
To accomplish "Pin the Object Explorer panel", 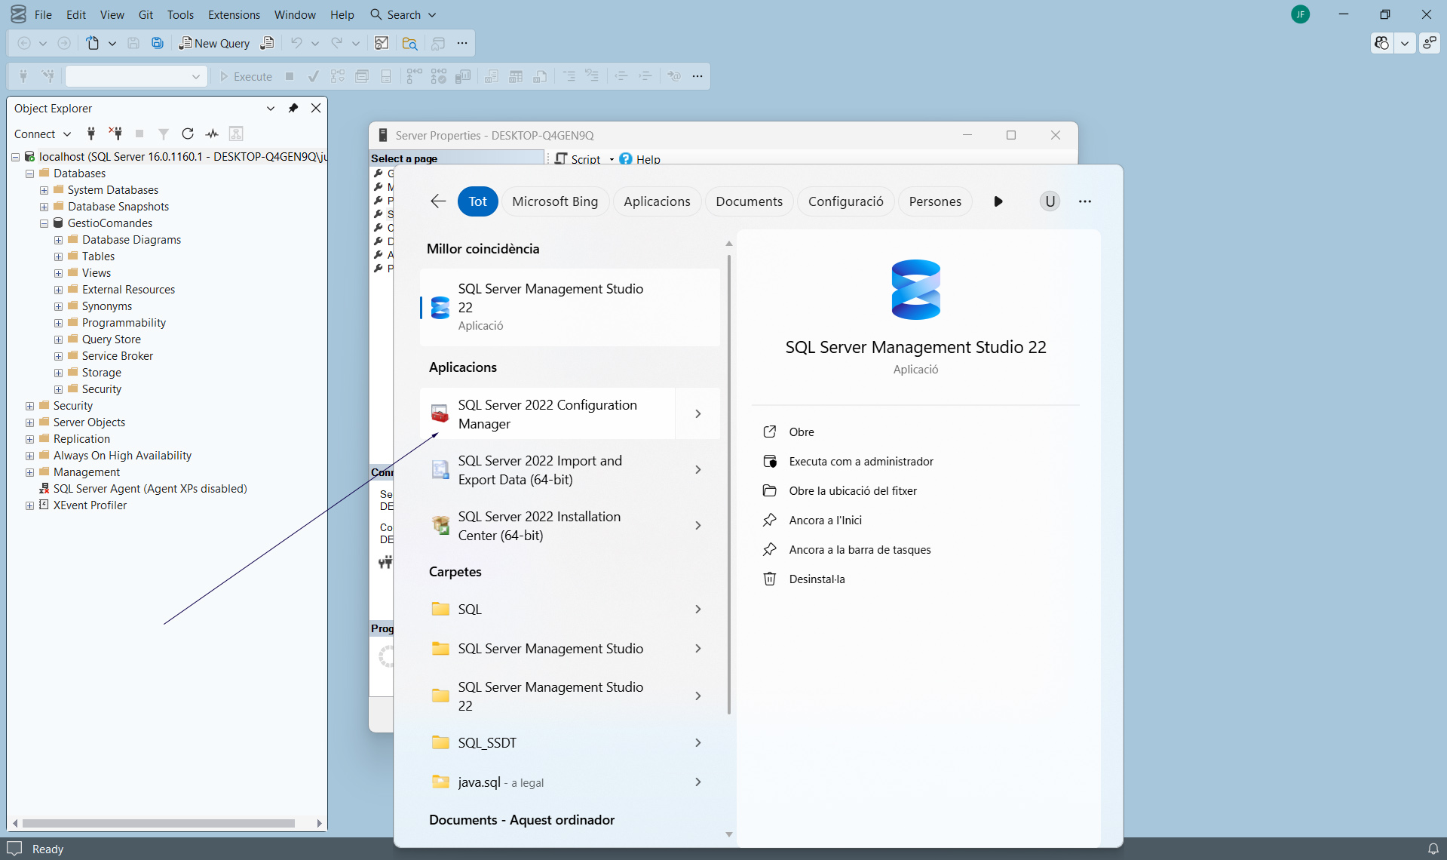I will coord(293,108).
